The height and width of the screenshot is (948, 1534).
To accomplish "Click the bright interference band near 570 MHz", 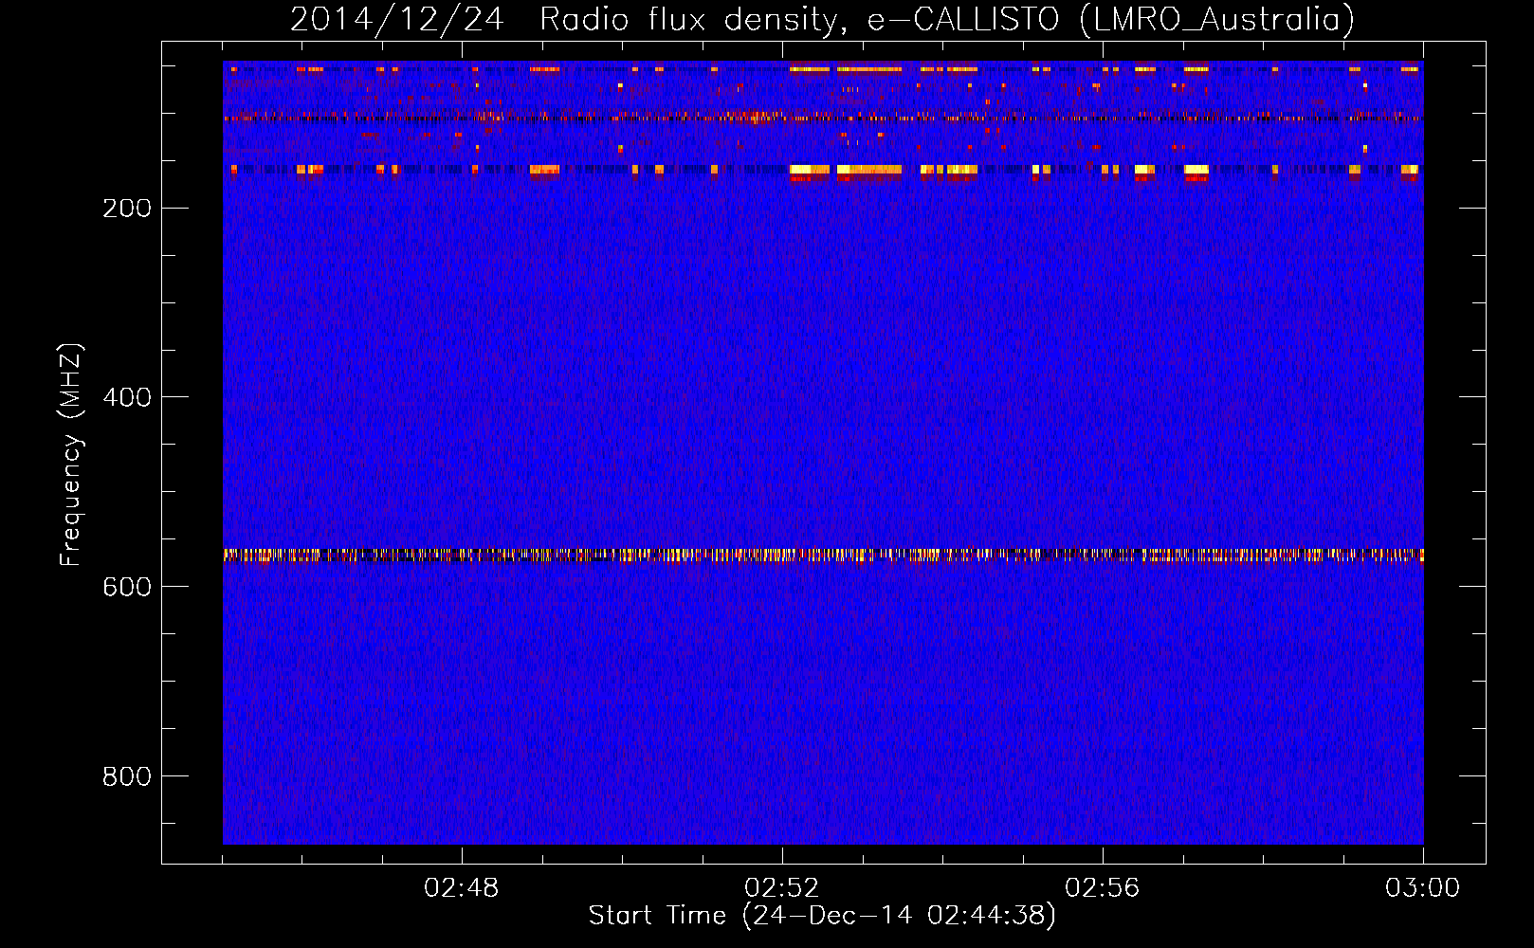I will 823,555.
